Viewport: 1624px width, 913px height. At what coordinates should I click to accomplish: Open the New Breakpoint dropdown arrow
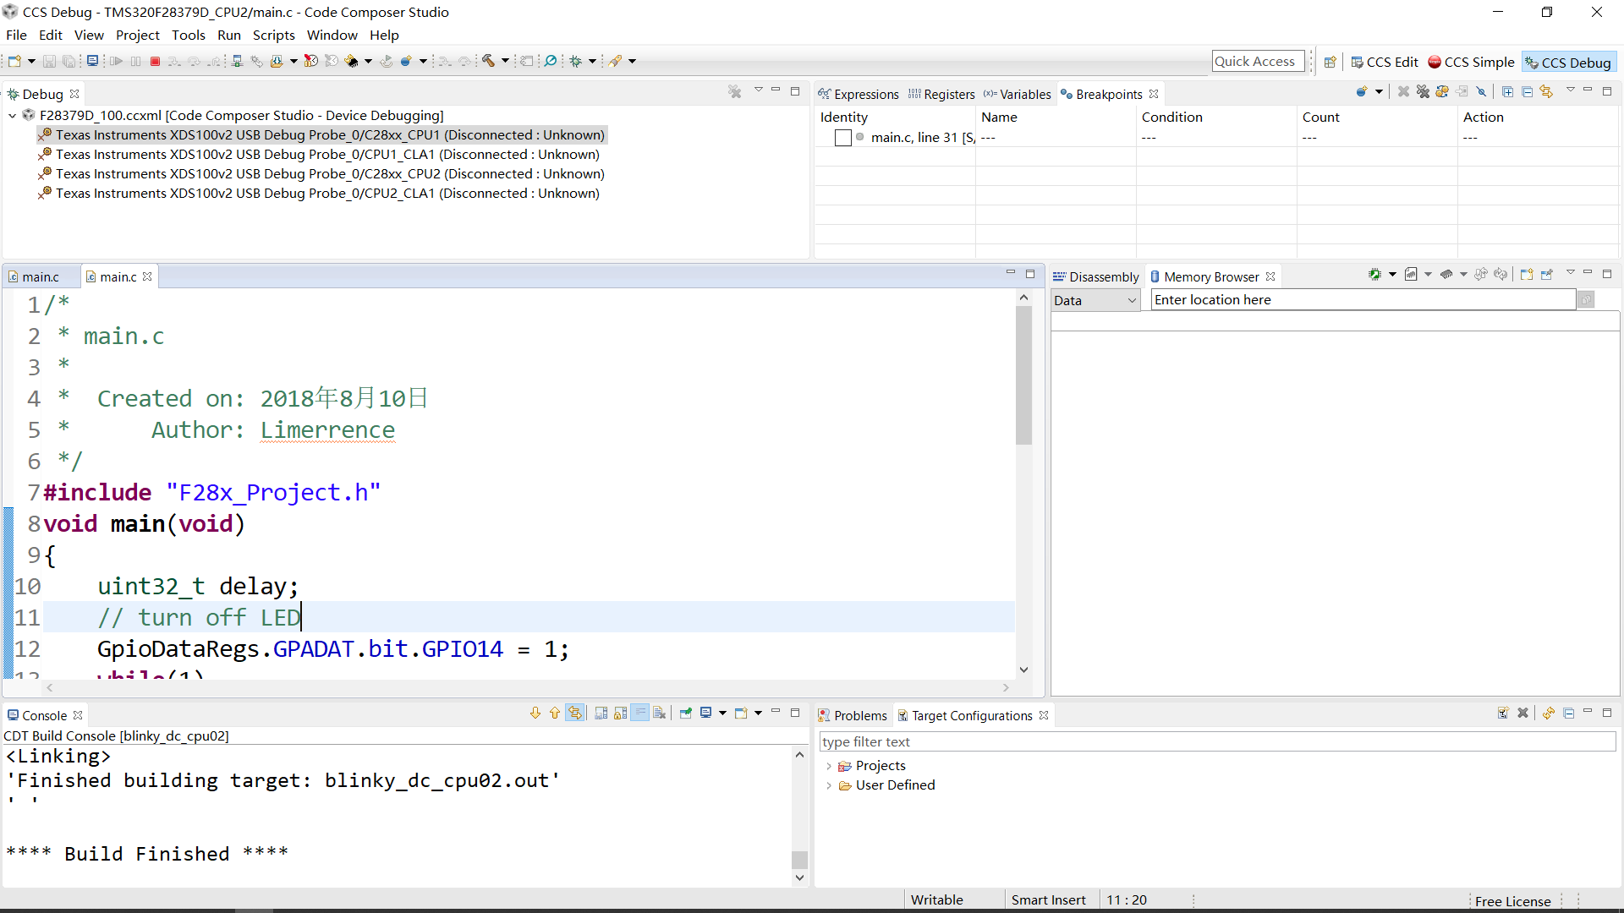pos(1379,91)
